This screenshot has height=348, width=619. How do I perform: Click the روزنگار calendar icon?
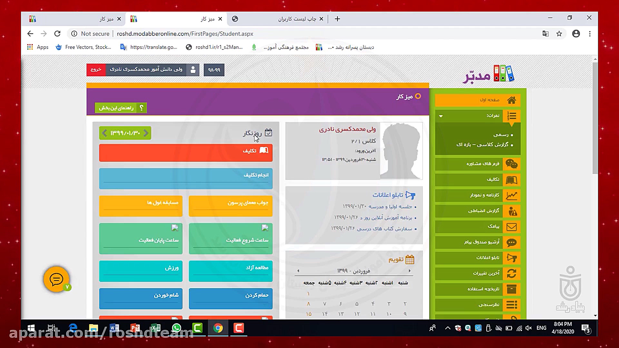tap(268, 132)
